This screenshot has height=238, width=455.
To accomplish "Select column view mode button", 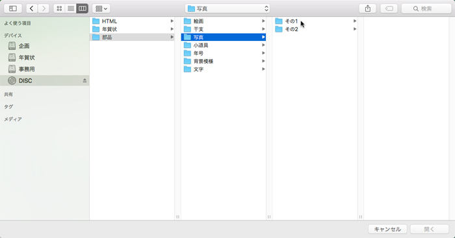I will [x=83, y=8].
